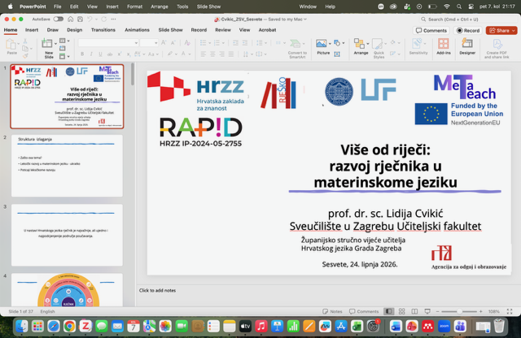Click the Cut scissors icon
Image resolution: width=521 pixels, height=338 pixels.
[25, 41]
